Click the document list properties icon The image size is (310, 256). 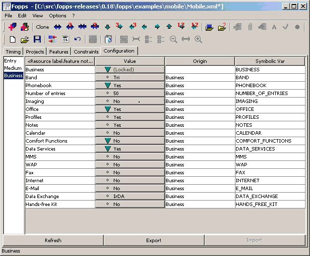[x=66, y=39]
